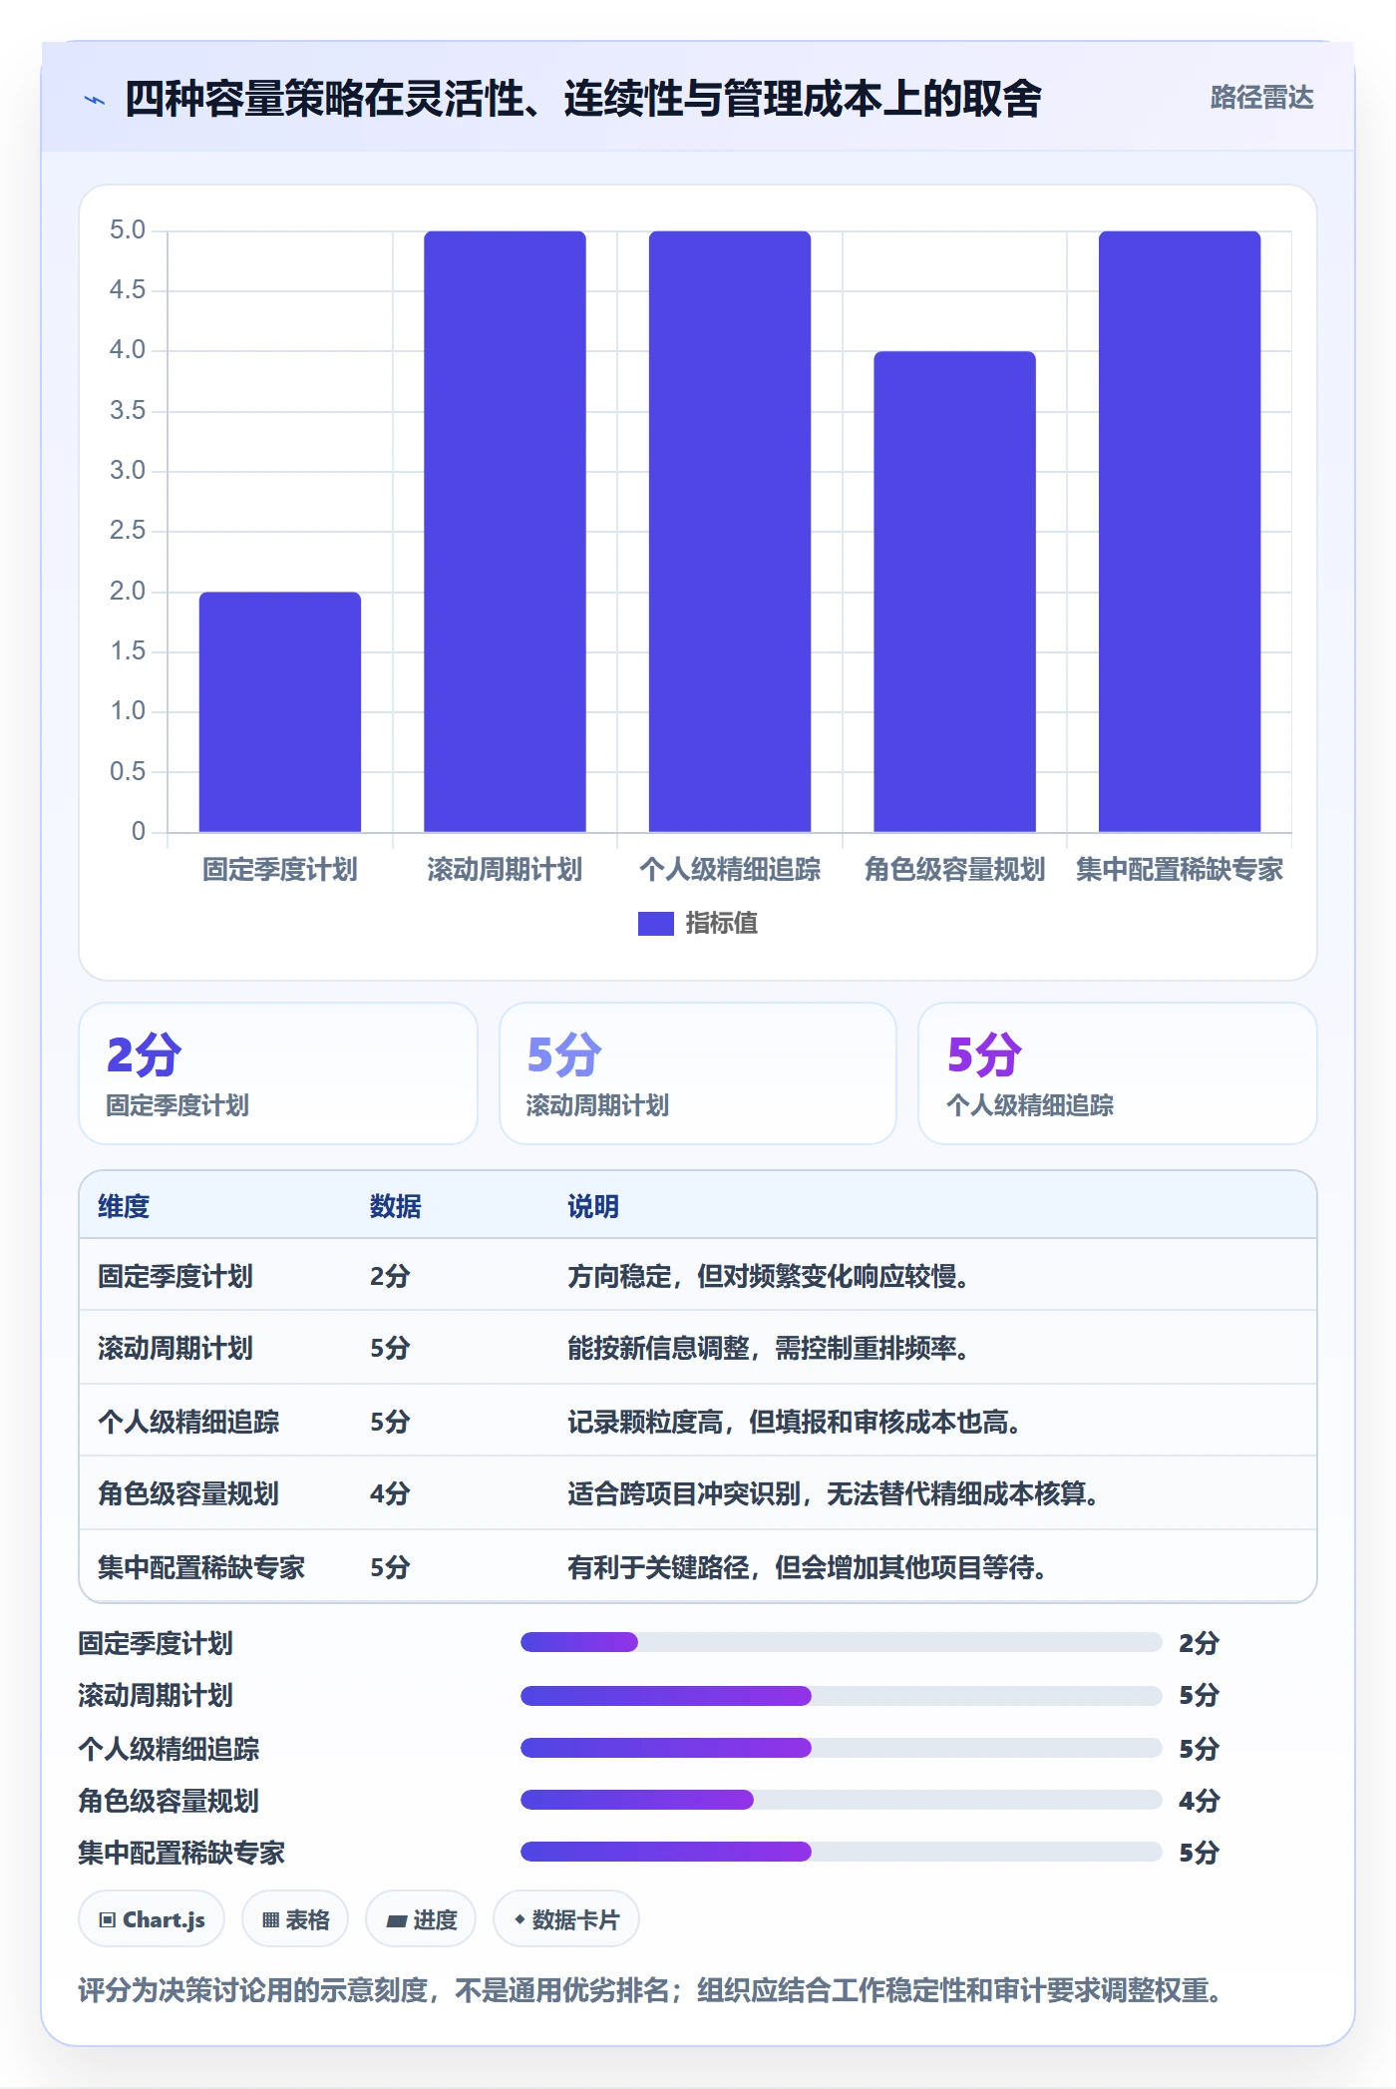Viewport: 1396px width, 2089px height.
Task: Select the 滚动周期计划 cell in the table
Action: (175, 1348)
